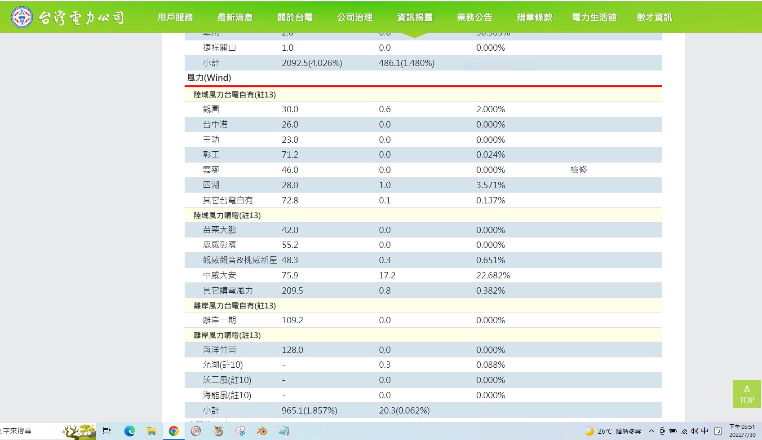This screenshot has height=440, width=762.
Task: Show hidden tray icons chevron
Action: (x=651, y=431)
